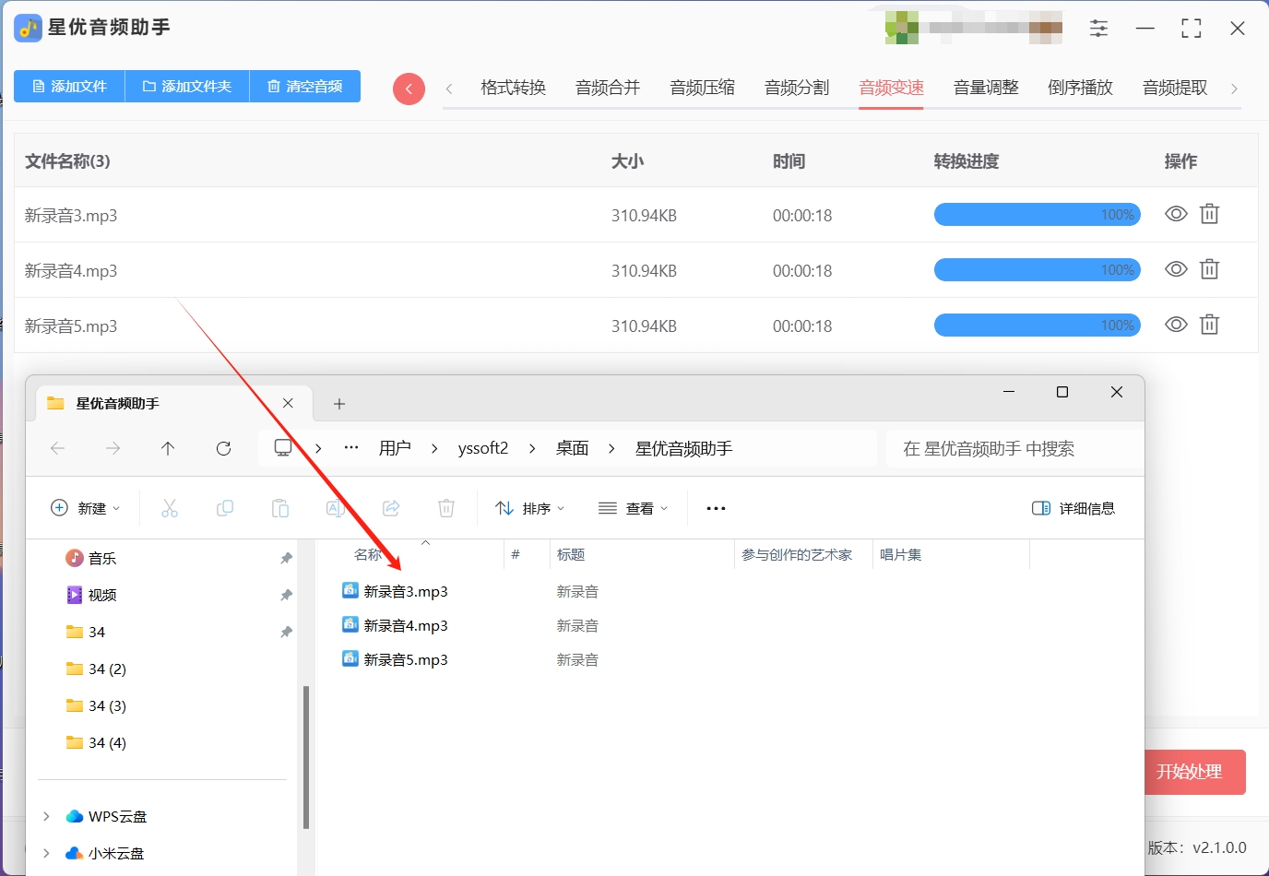Toggle the 详细信息 pane
This screenshot has width=1269, height=876.
point(1073,508)
